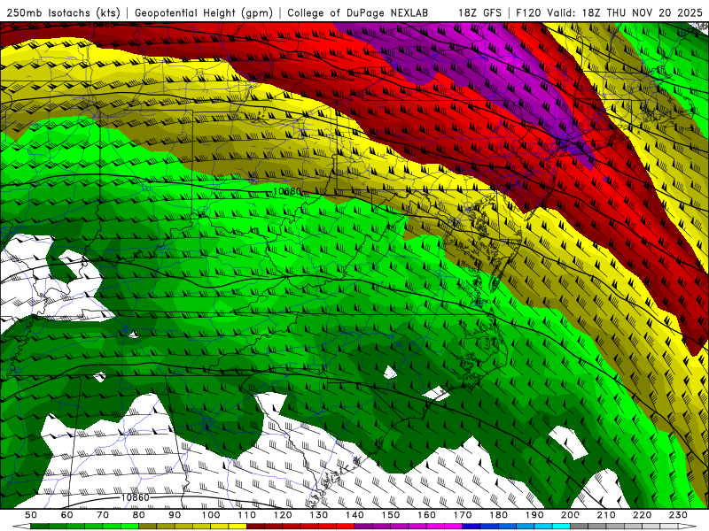
Task: Click the 120 value on the color bar
Action: coord(283,515)
